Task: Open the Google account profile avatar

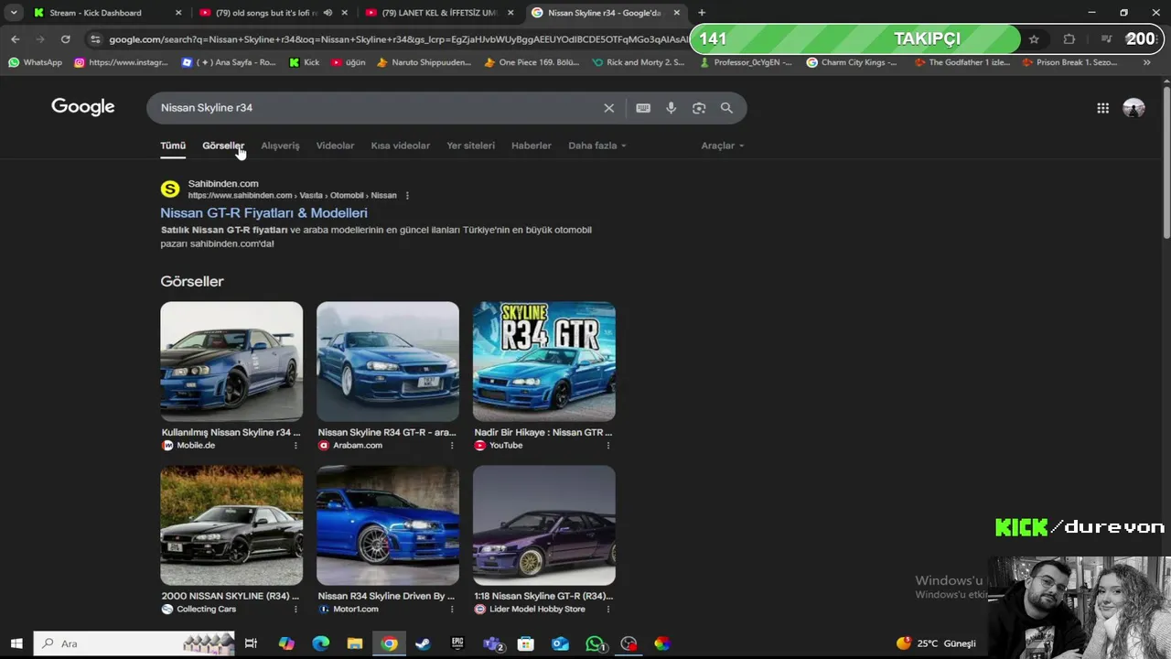Action: (1133, 108)
